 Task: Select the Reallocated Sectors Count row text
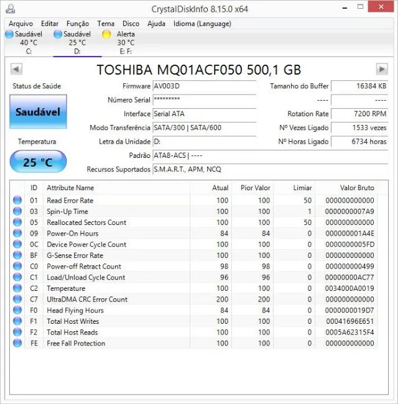pos(86,223)
